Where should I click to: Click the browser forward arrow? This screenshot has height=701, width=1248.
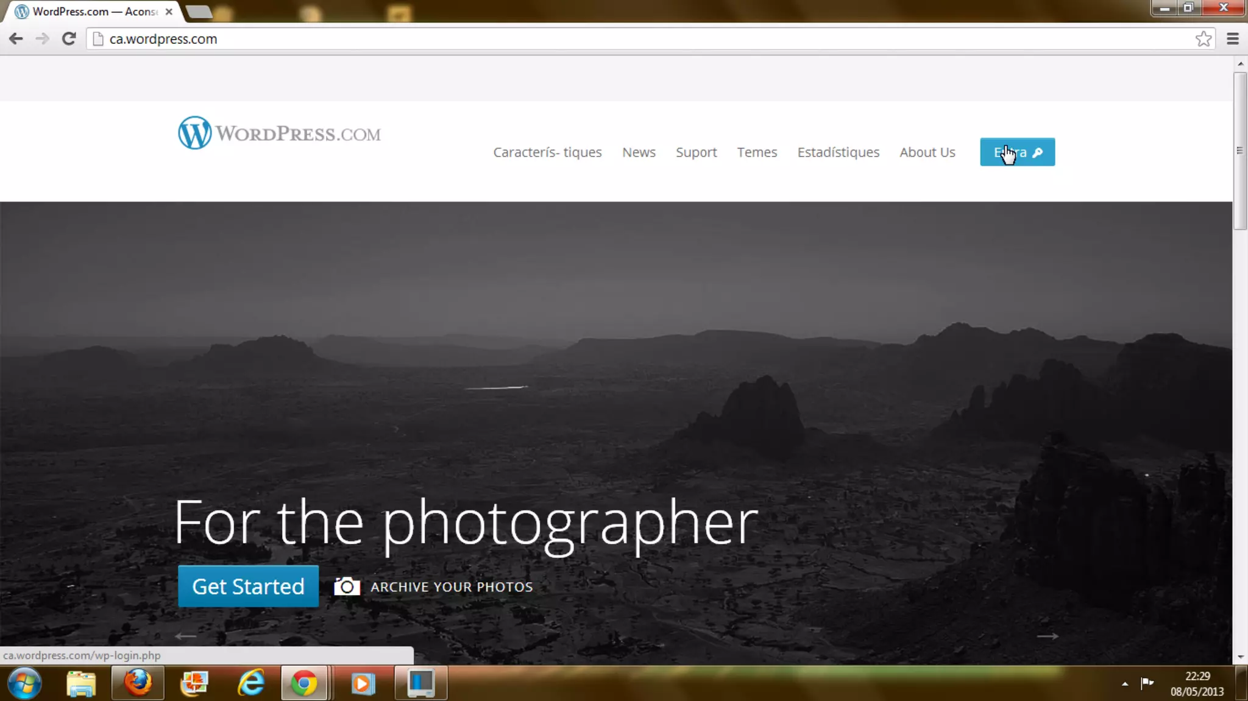[42, 39]
